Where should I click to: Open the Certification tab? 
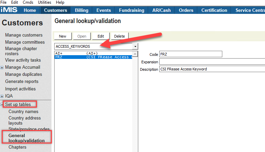(214, 10)
